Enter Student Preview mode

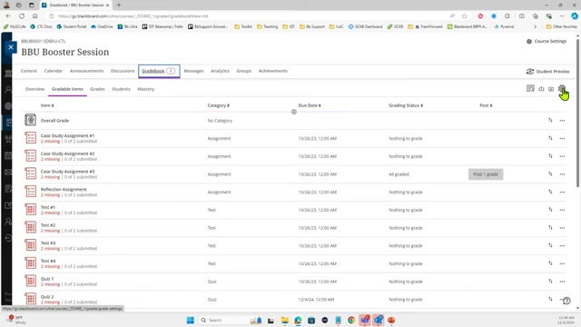[548, 71]
